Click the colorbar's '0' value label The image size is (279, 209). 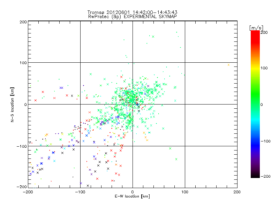(262, 104)
